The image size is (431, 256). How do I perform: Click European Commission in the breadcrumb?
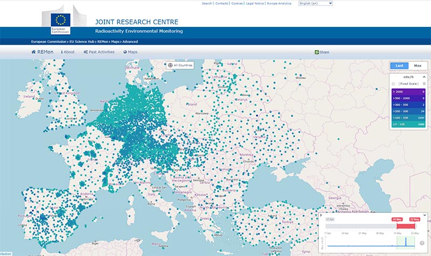point(48,42)
